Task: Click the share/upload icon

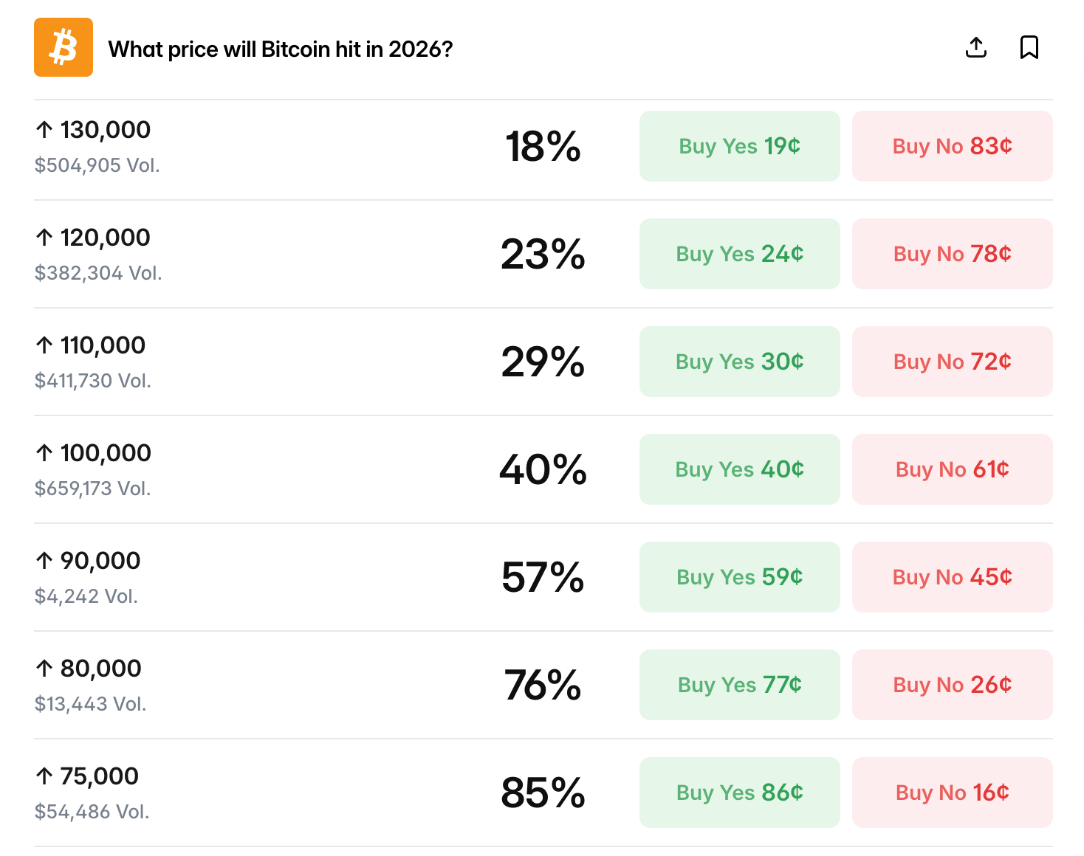Action: (x=976, y=47)
